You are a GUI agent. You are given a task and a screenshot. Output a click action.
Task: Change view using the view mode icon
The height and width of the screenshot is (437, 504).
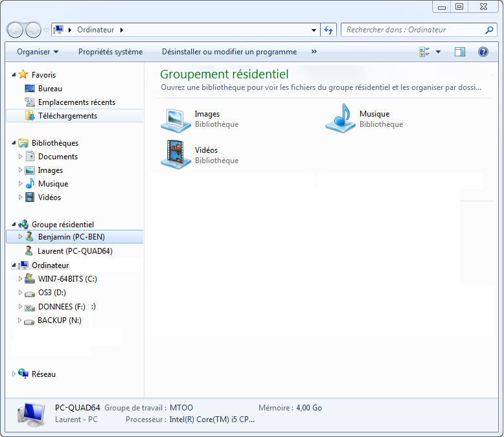click(x=425, y=52)
